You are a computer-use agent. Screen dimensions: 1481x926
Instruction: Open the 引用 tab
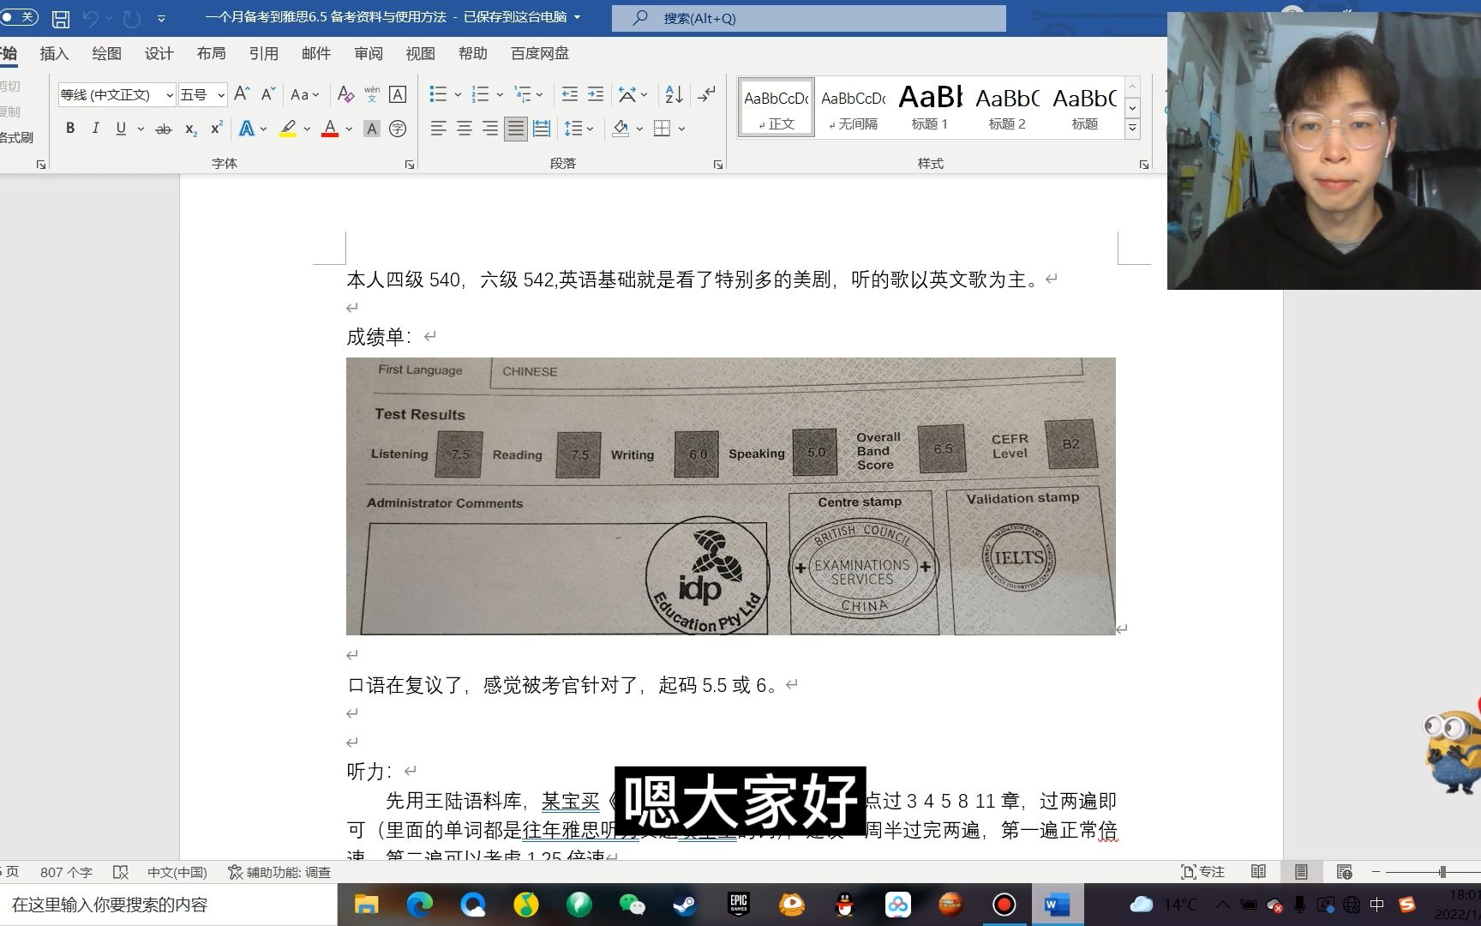point(263,53)
